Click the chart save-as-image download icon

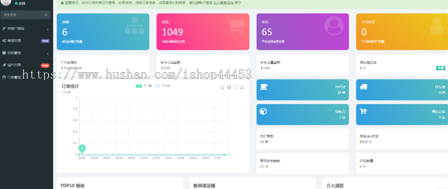point(242,87)
